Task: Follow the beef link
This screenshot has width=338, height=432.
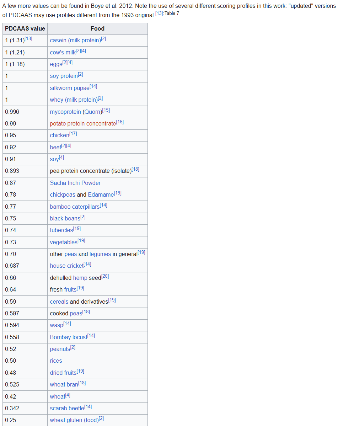Action: pyautogui.click(x=56, y=147)
